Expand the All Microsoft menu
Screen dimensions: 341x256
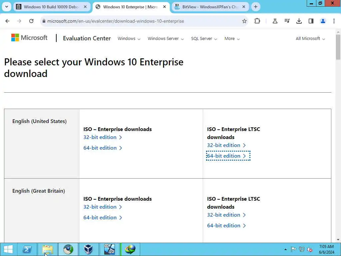click(x=310, y=39)
